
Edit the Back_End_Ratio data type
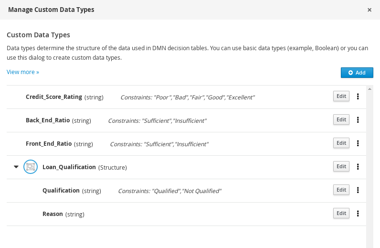341,119
